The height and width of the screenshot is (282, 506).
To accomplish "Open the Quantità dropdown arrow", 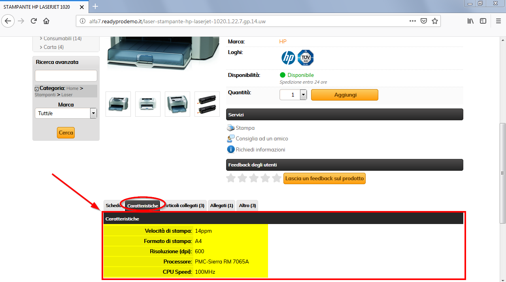I will [x=303, y=95].
